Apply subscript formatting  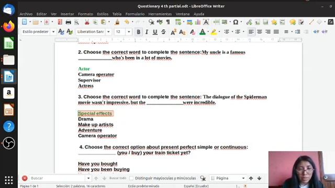coord(182,32)
